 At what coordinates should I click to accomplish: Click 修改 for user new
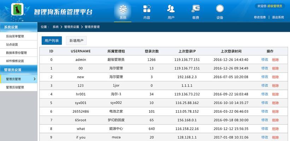click(x=265, y=77)
